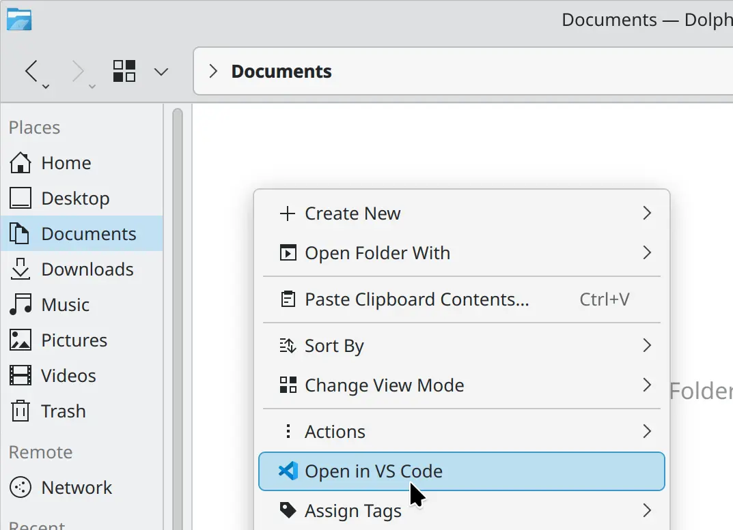Click the Dolphin application icon
This screenshot has width=733, height=530.
pyautogui.click(x=18, y=19)
